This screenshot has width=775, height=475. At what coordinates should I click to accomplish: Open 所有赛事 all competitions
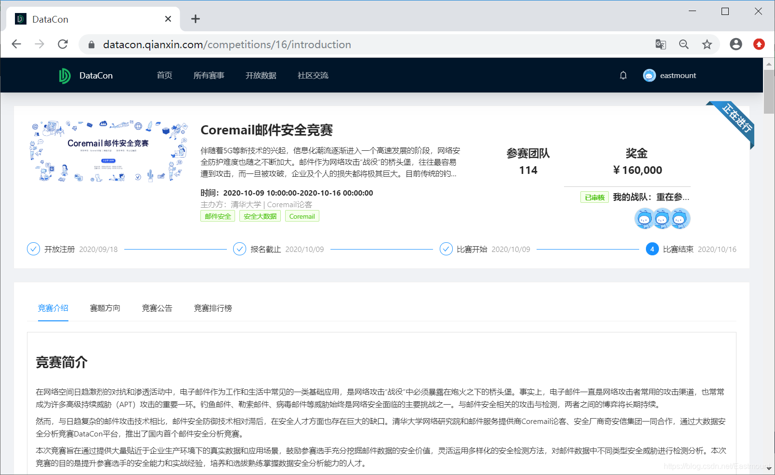pyautogui.click(x=209, y=75)
